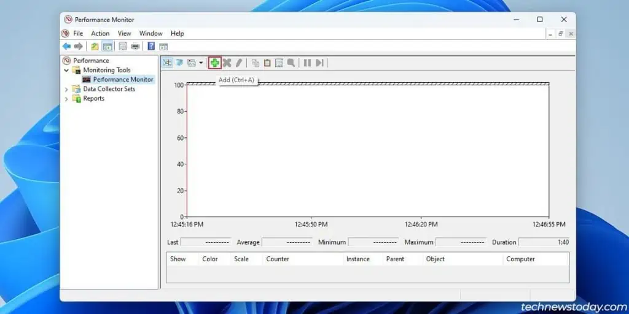Click the green Add counters plus icon
This screenshot has width=629, height=314.
pyautogui.click(x=214, y=63)
